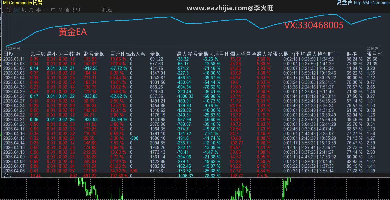Click the -933.92 loss amount

pyautogui.click(x=91, y=119)
